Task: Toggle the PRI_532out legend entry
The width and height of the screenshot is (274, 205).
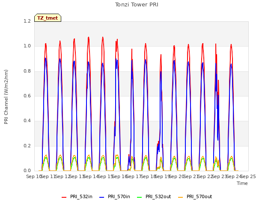Action: click(154, 197)
